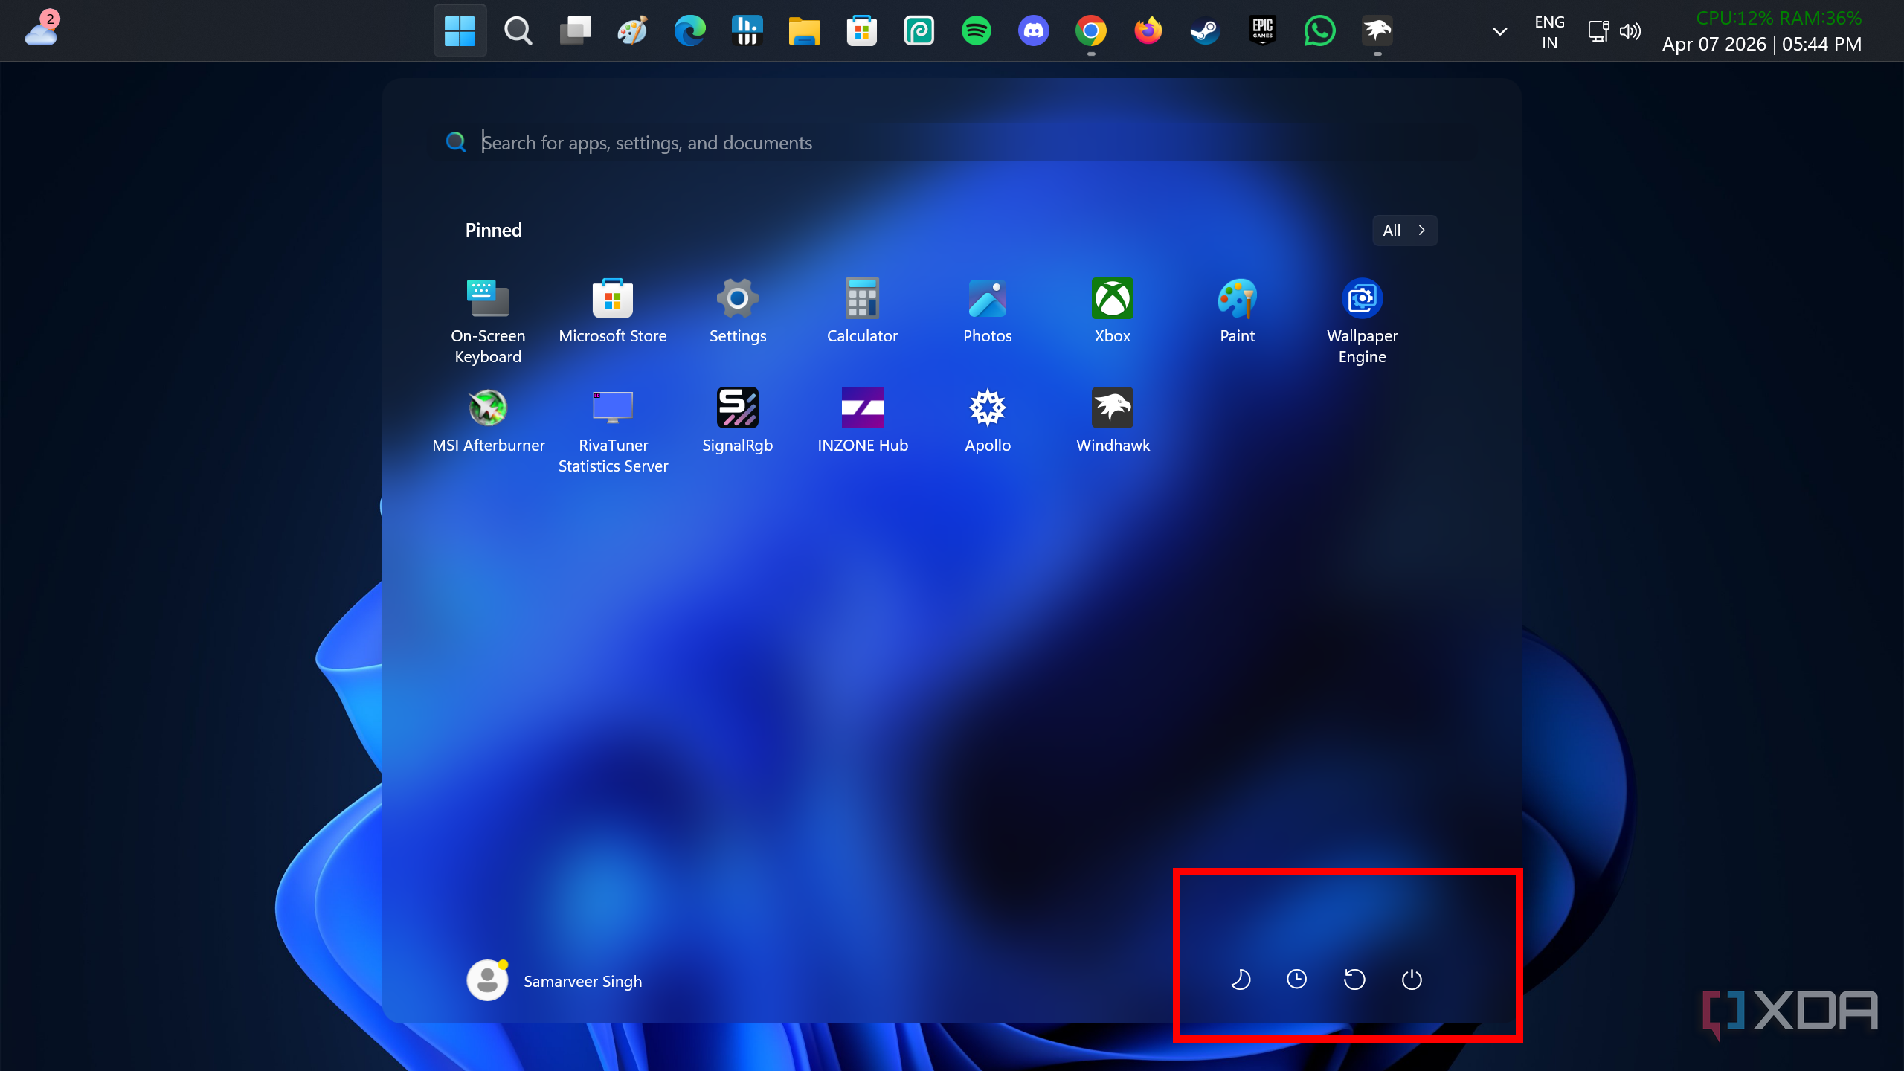Launch Microsoft Store from Pinned apps
This screenshot has width=1904, height=1071.
click(x=613, y=312)
